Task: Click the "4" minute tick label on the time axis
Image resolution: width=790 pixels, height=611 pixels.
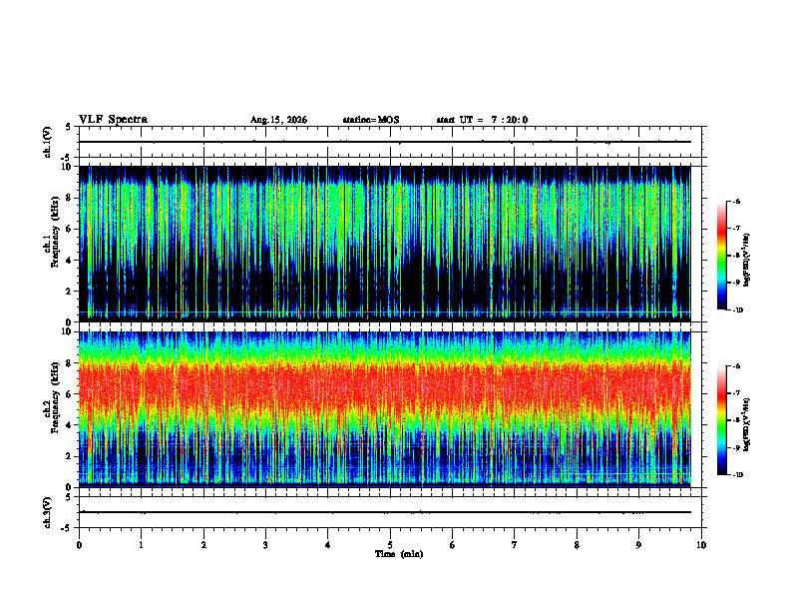Action: (327, 545)
